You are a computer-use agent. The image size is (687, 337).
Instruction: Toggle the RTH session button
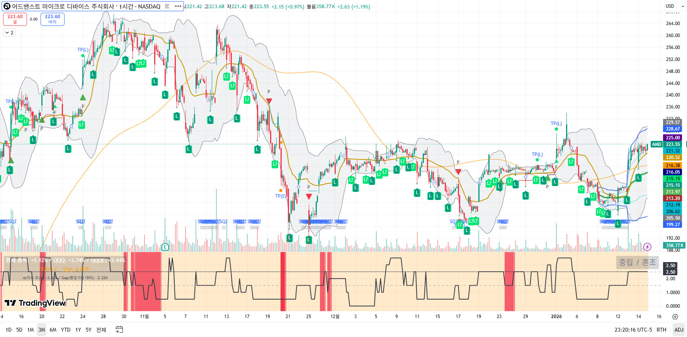point(661,330)
